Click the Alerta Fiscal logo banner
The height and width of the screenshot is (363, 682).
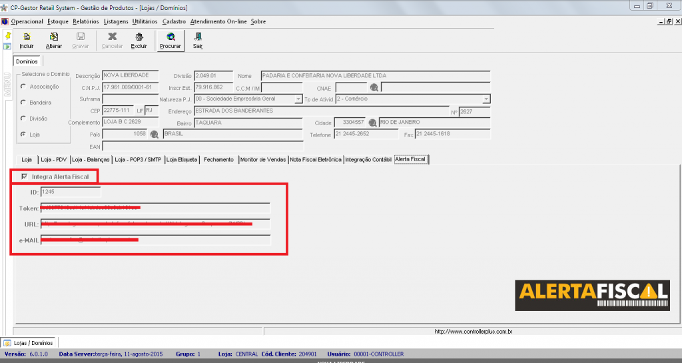pos(592,295)
